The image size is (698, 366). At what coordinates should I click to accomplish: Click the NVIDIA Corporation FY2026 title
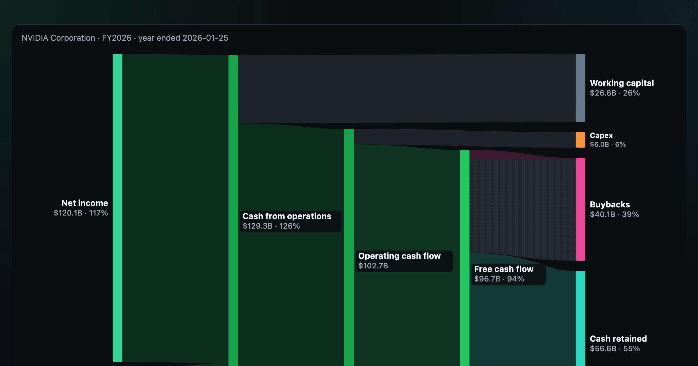tap(125, 38)
